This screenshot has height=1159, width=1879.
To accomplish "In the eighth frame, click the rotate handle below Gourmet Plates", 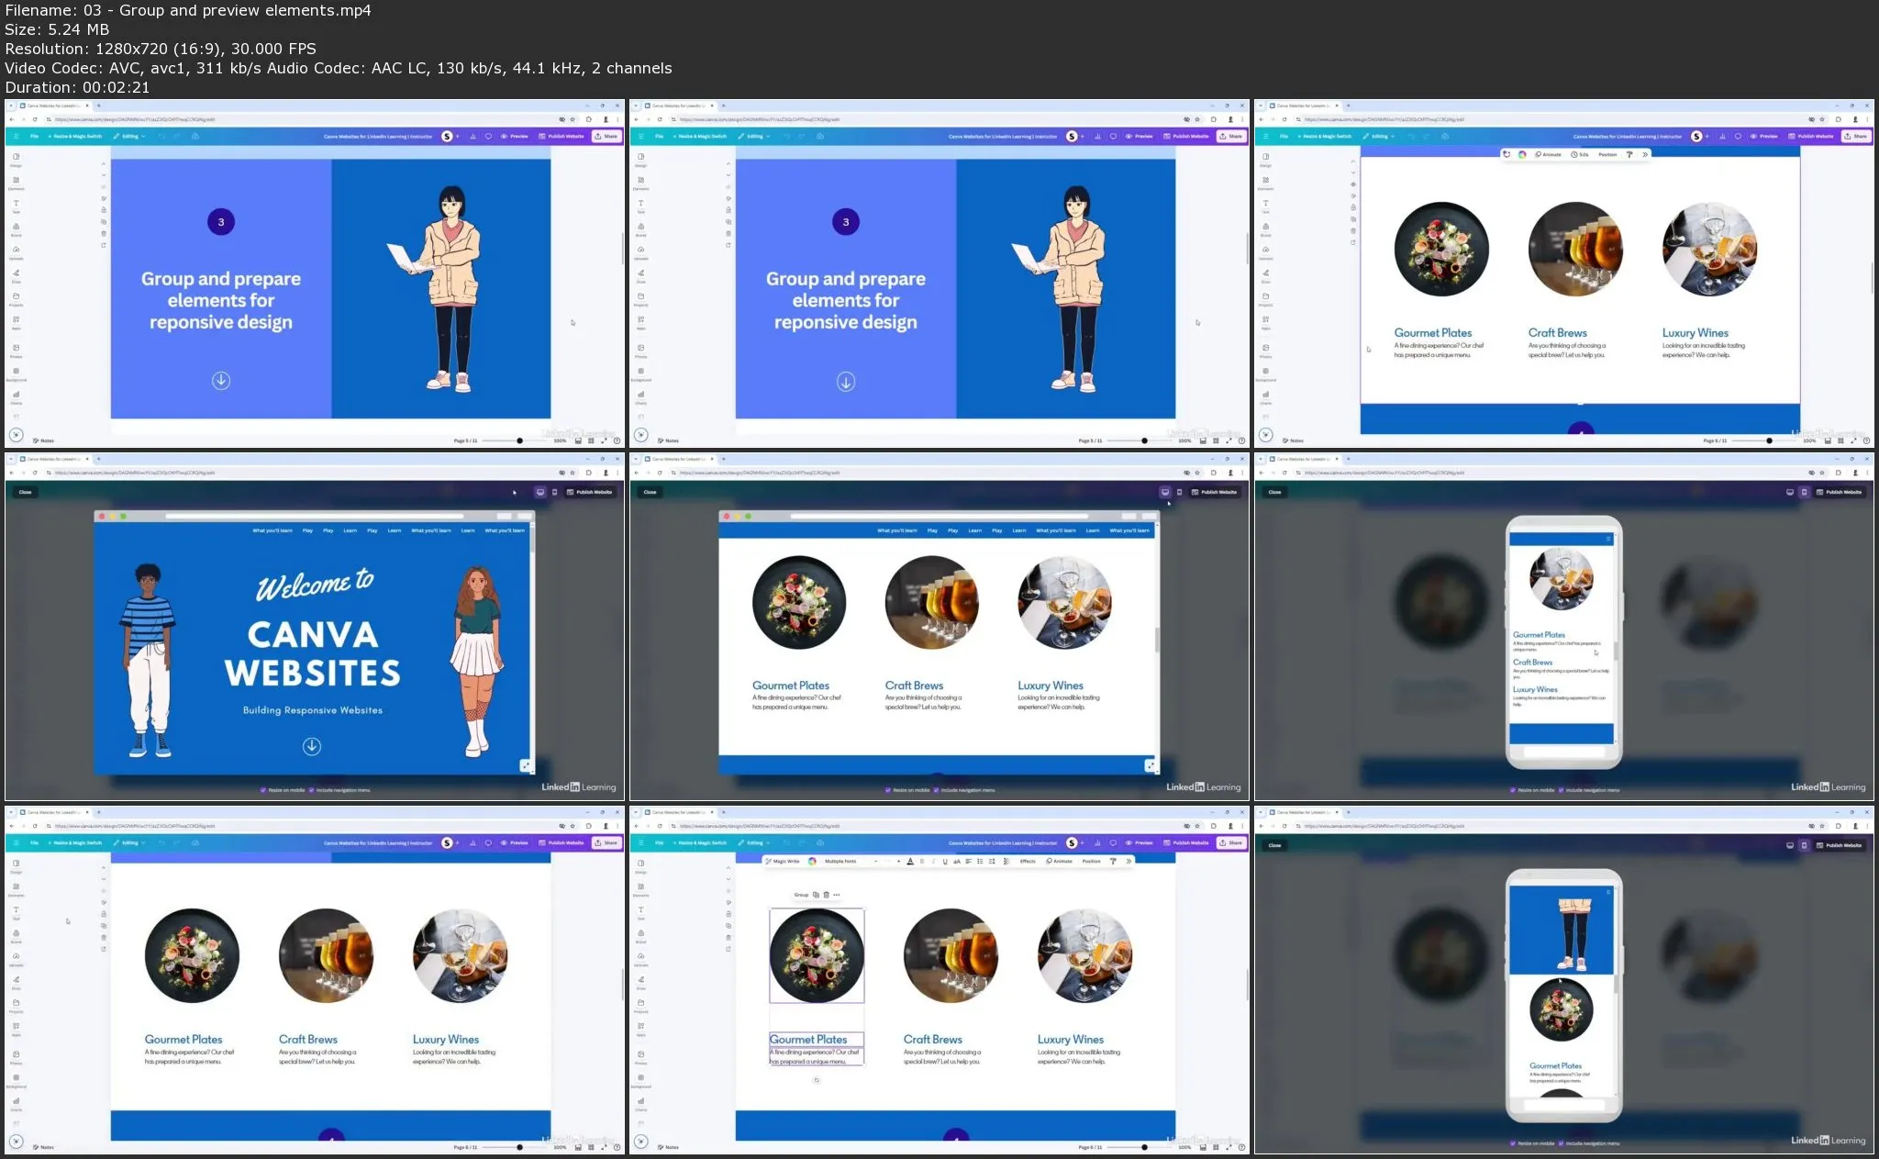I will [817, 1080].
